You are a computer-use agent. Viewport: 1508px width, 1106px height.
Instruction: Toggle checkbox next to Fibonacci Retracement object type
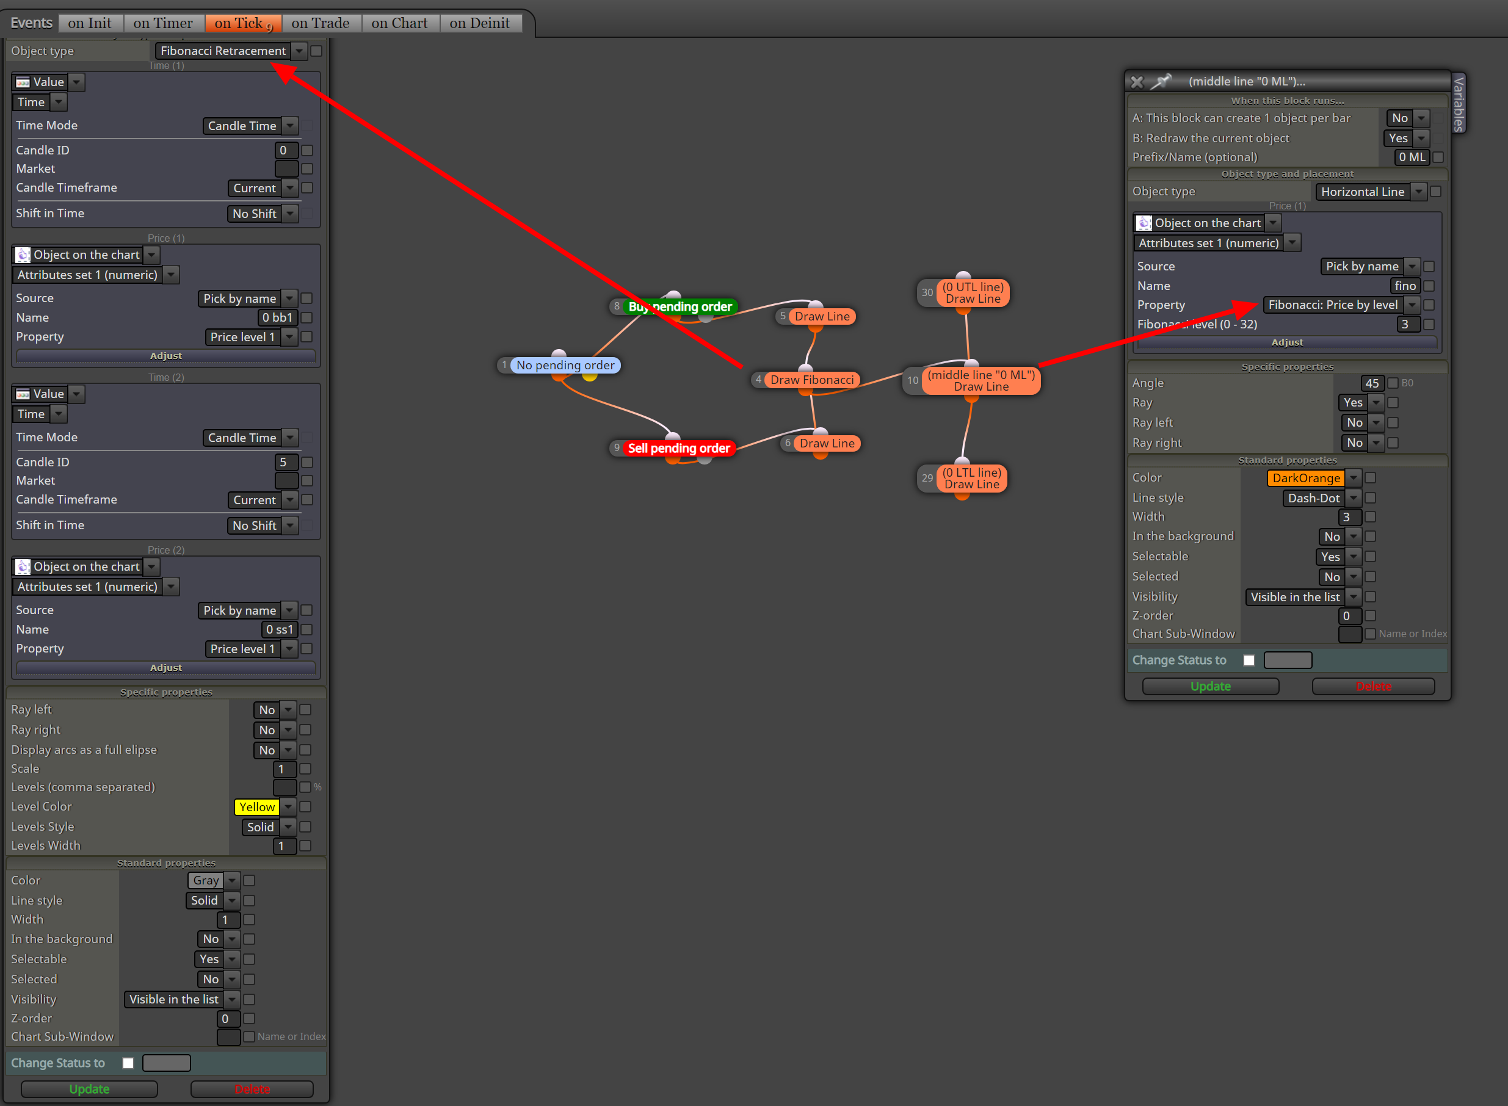pos(317,51)
